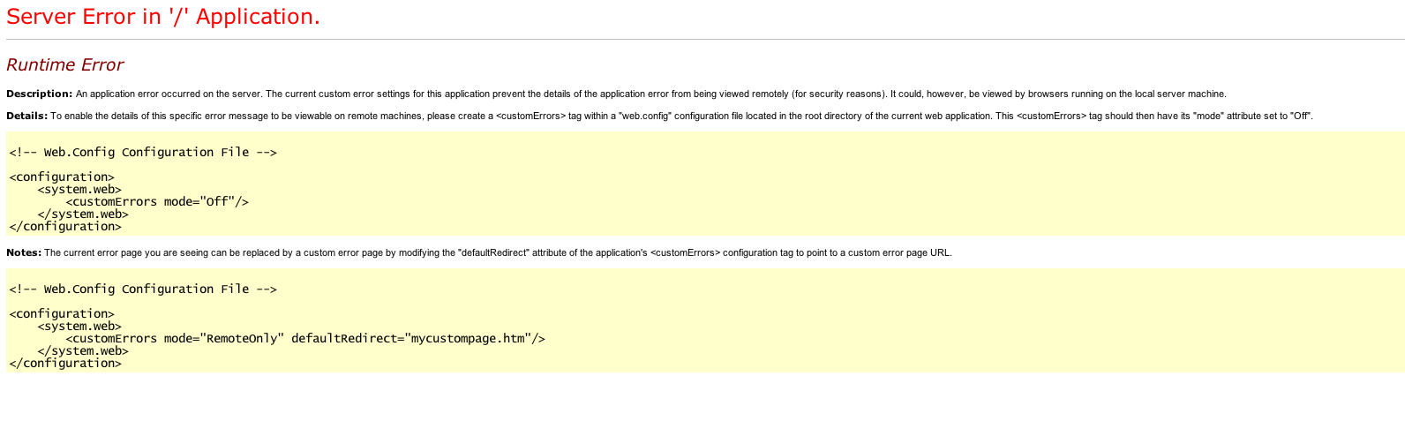1405x421 pixels.
Task: Click the customErrors mode="RemoteOnly" code line
Action: click(305, 339)
